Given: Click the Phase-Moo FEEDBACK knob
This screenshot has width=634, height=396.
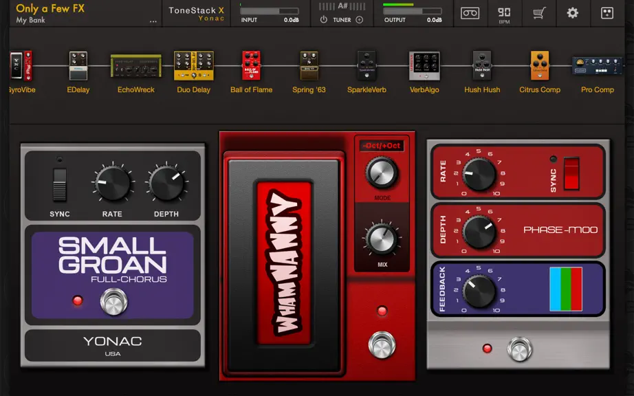Looking at the screenshot, I should point(479,291).
